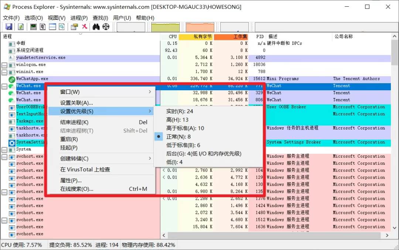Click the green Refresh Now toolbar icon

pos(21,27)
